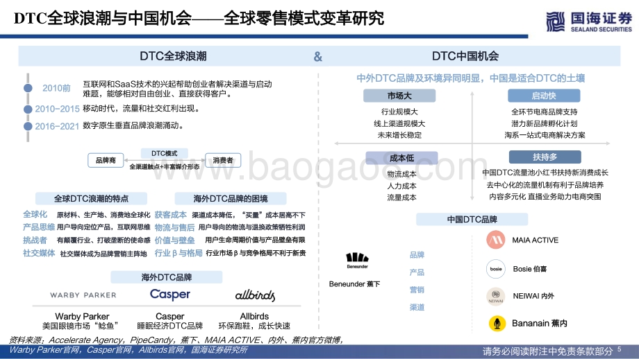The height and width of the screenshot is (359, 639).
Task: Click 数字原生垂直品牌浪潮涌动 text
Action: (x=133, y=125)
